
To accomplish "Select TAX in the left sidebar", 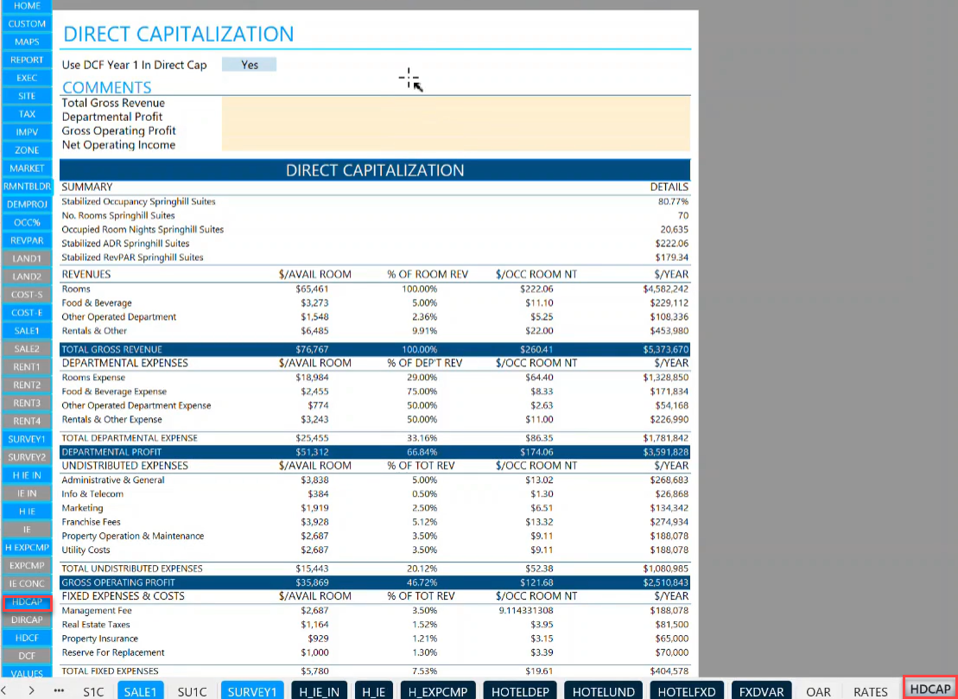I will (26, 113).
